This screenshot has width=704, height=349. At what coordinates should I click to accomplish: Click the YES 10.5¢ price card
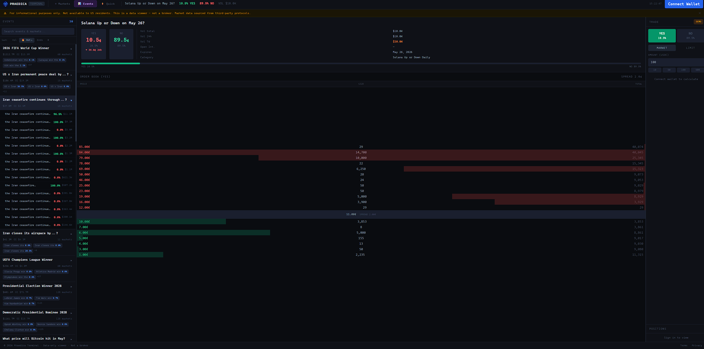(x=94, y=44)
